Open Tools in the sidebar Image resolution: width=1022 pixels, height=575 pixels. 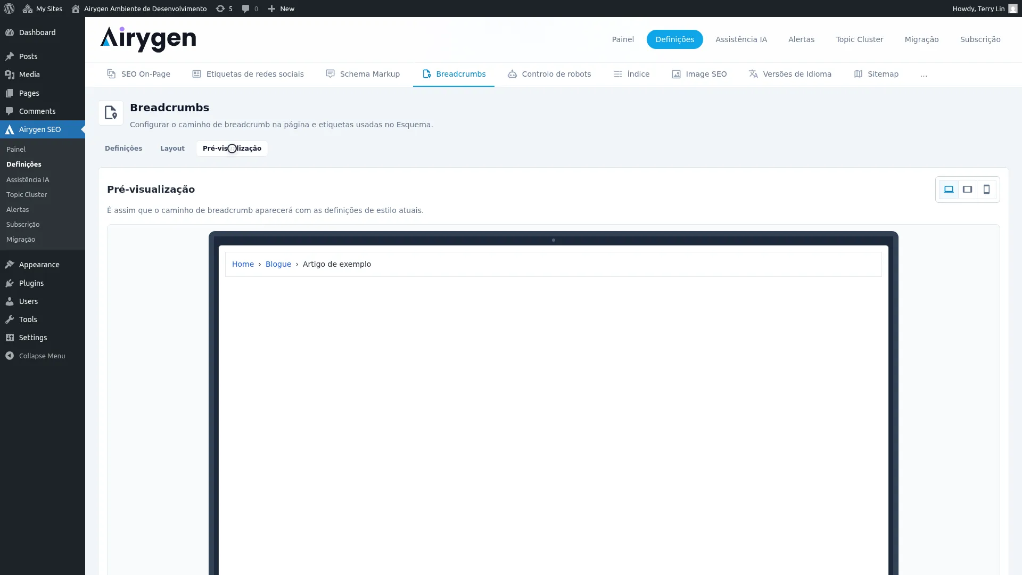[x=43, y=319]
